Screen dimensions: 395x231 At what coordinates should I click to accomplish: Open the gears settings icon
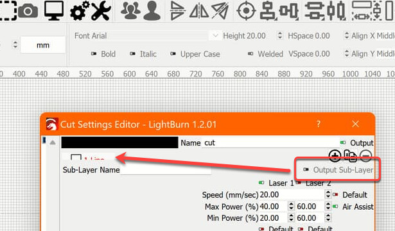79,10
